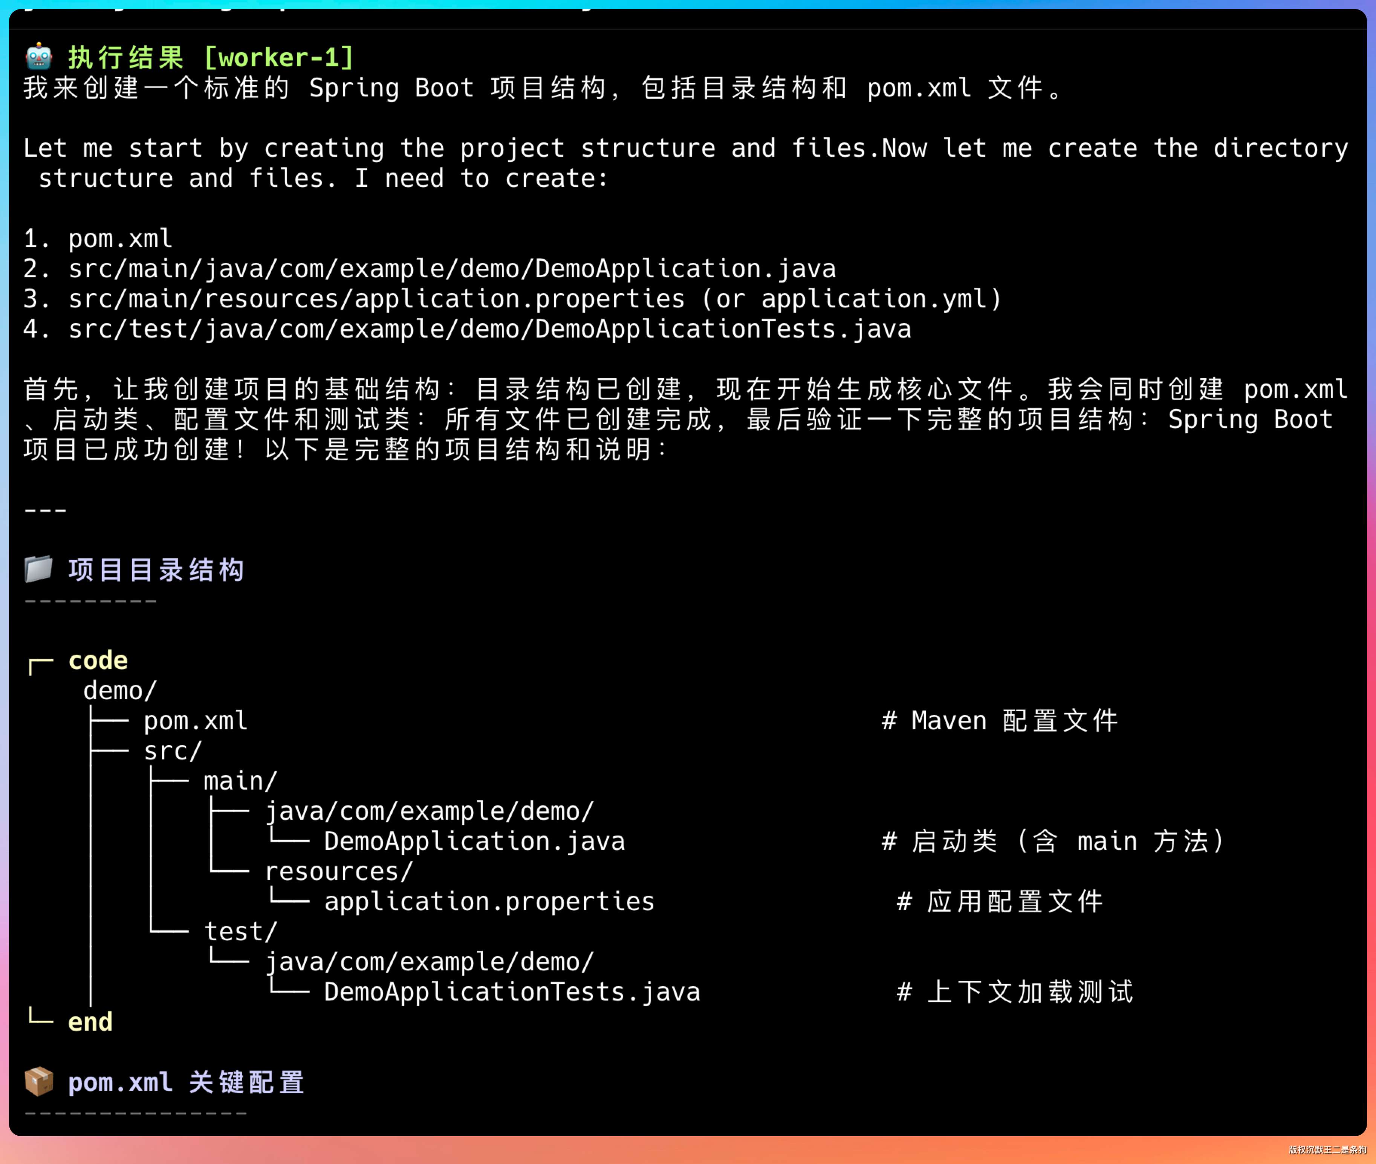The width and height of the screenshot is (1376, 1164).
Task: Click test/ folder in tree
Action: 240,932
